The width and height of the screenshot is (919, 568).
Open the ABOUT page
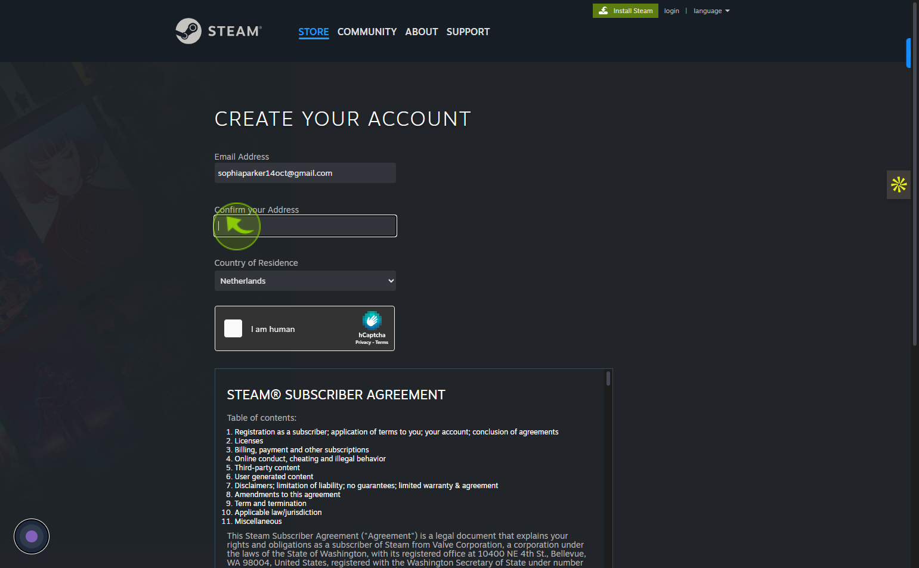pyautogui.click(x=422, y=32)
